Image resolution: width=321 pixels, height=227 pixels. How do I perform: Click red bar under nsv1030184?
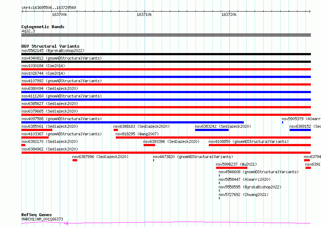(166, 69)
